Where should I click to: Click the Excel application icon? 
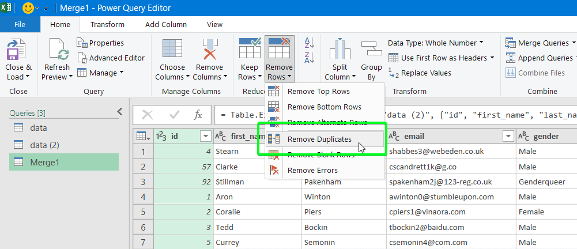point(6,7)
